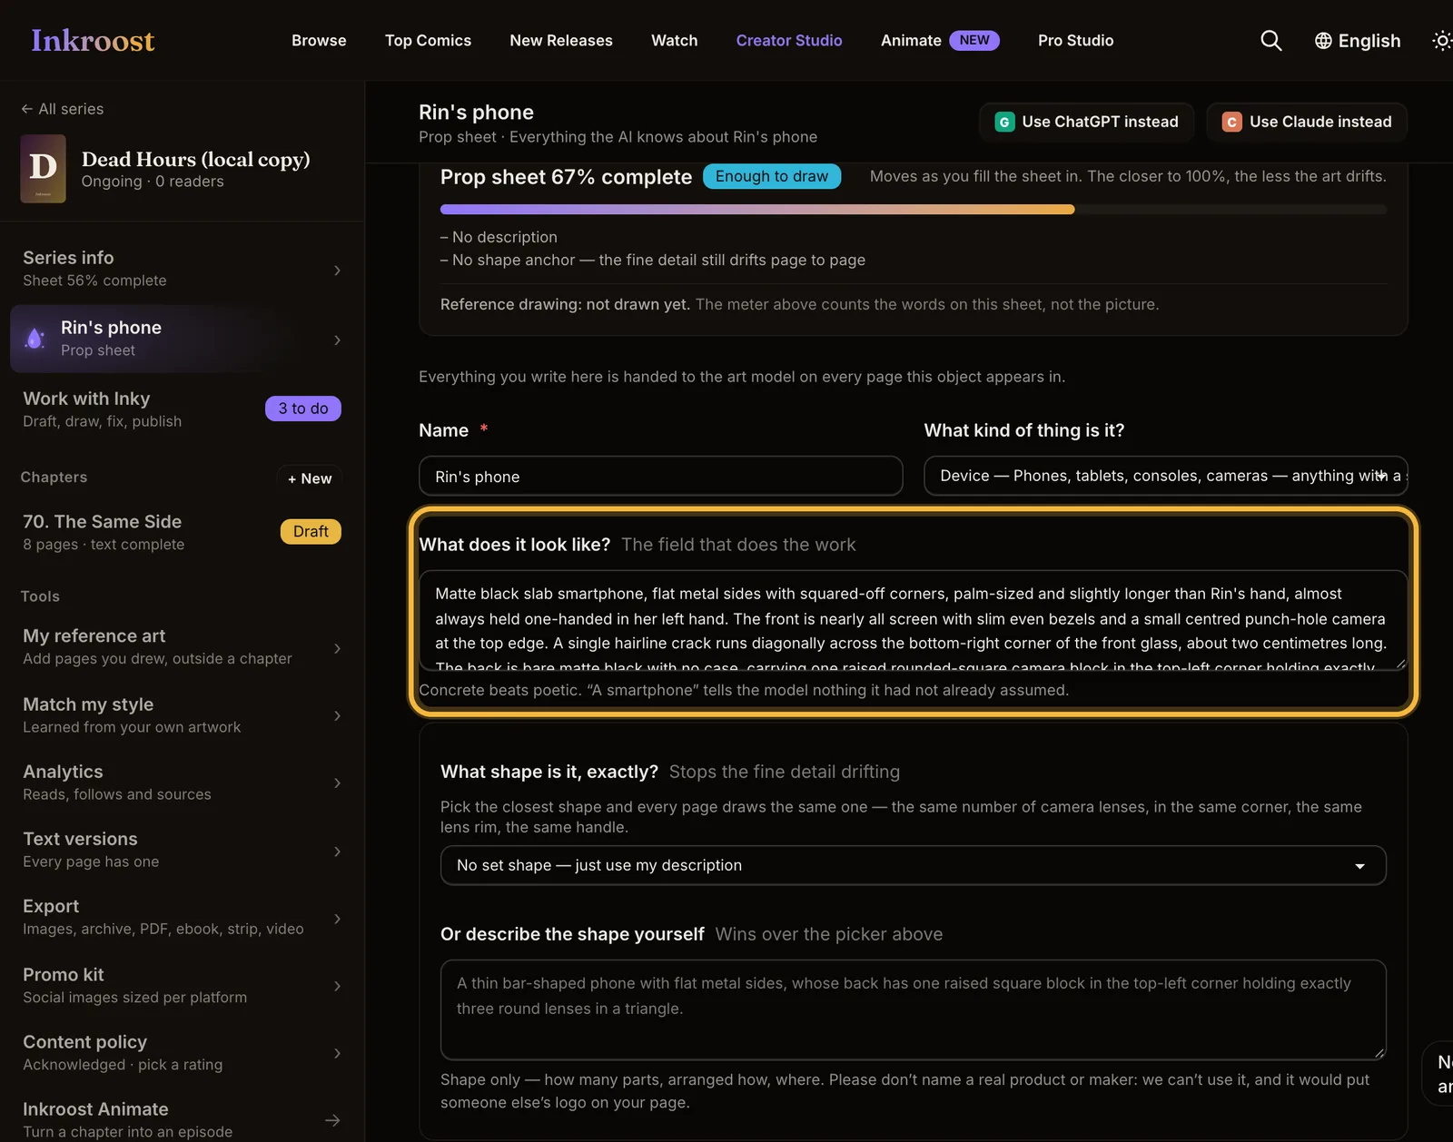Expand Content policy chevron

tap(337, 1053)
